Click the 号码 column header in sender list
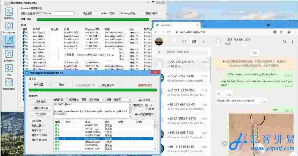This screenshot has width=298, height=156. coord(88,122)
